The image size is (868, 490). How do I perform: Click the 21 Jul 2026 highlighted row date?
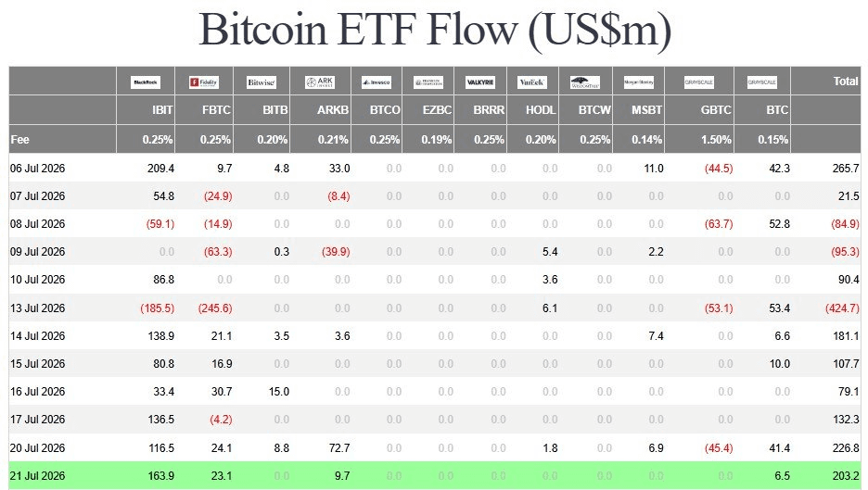[38, 475]
